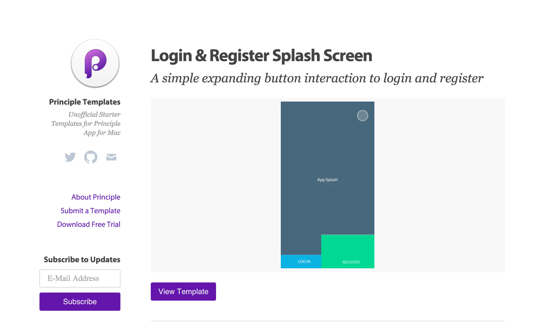The width and height of the screenshot is (555, 336).
Task: Click the Unofficial Starter Templates tagline
Action: coord(86,124)
